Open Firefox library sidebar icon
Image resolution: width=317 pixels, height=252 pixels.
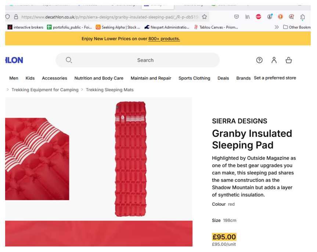pos(248,17)
